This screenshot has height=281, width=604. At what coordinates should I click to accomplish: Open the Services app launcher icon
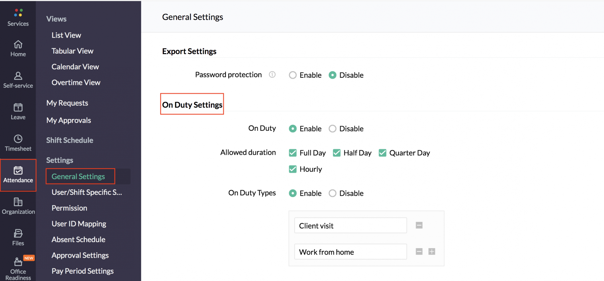pos(18,13)
